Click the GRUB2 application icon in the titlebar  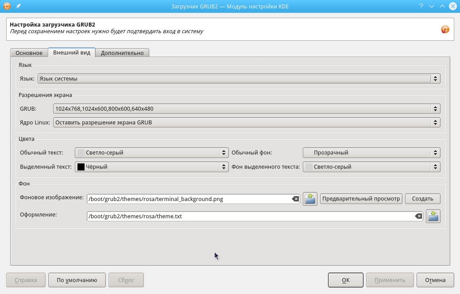[7, 6]
